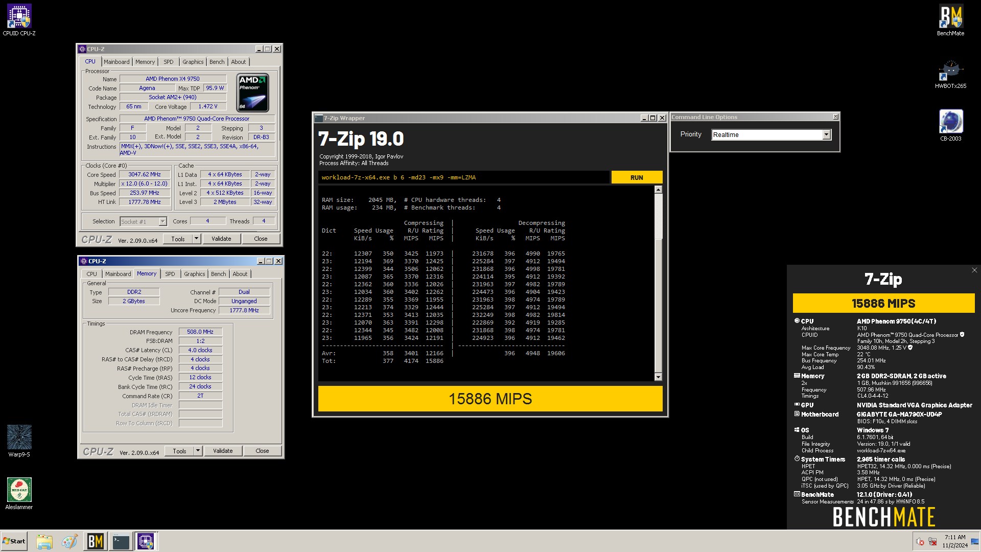Open Memory tab in top CPU-Z window
The width and height of the screenshot is (981, 552).
pos(145,62)
